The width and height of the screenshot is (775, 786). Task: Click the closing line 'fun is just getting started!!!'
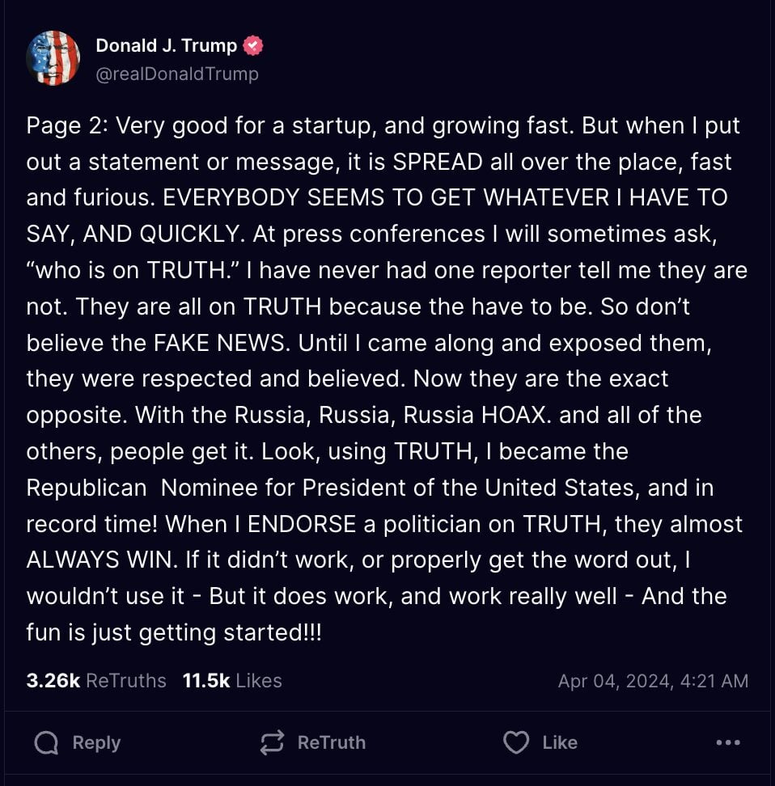[x=174, y=632]
